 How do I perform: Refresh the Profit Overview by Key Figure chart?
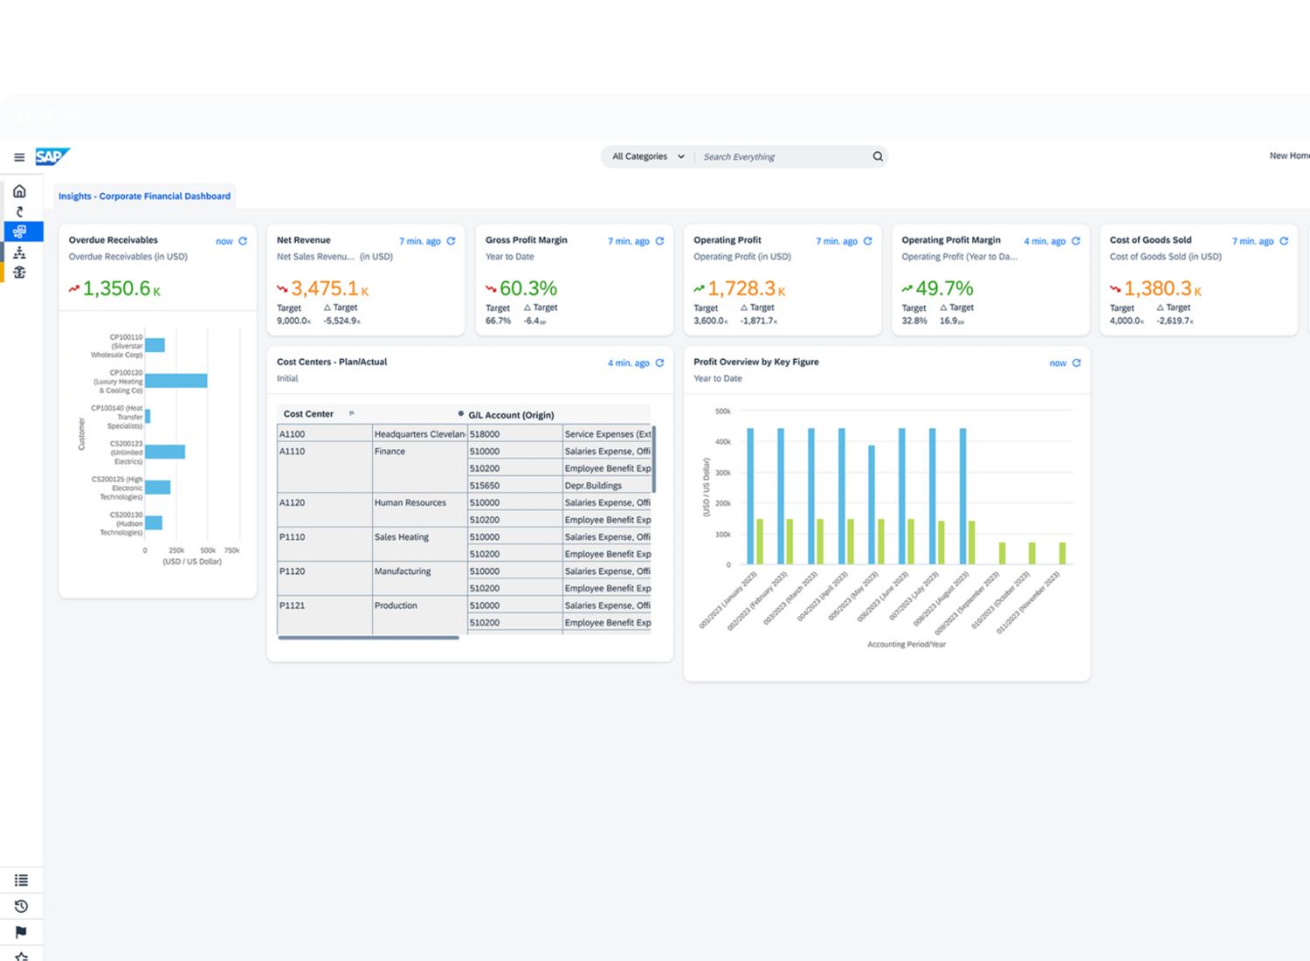coord(1076,363)
